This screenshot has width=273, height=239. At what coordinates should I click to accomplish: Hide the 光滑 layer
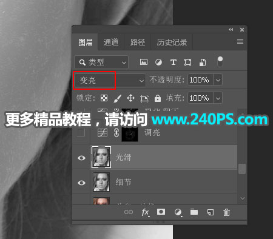click(81, 158)
